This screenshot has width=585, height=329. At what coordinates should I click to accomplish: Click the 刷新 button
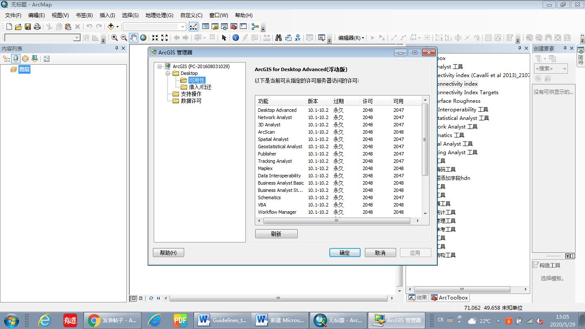276,234
